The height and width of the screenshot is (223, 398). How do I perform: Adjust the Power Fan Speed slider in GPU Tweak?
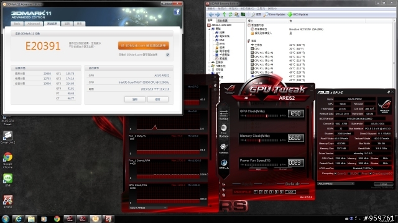point(262,165)
